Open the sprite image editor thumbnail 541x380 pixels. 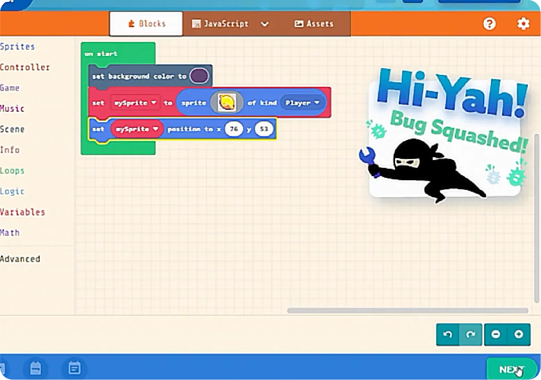pos(227,102)
